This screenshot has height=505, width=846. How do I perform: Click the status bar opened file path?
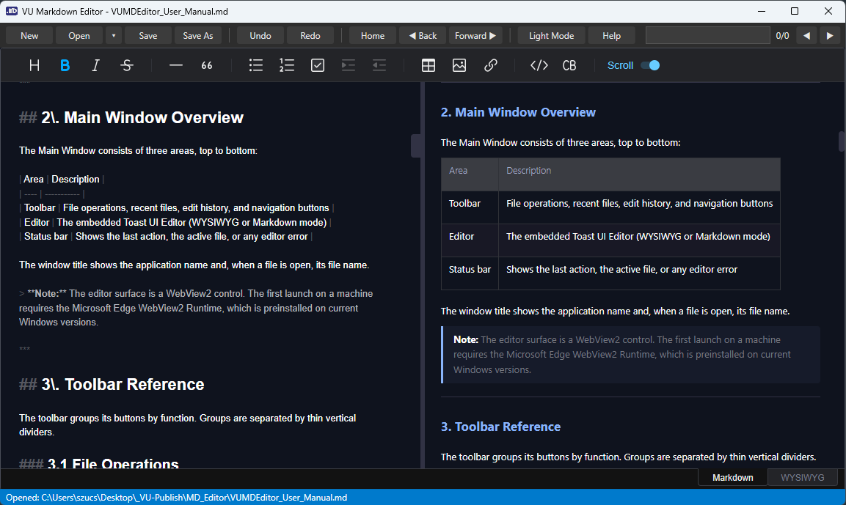tap(176, 498)
